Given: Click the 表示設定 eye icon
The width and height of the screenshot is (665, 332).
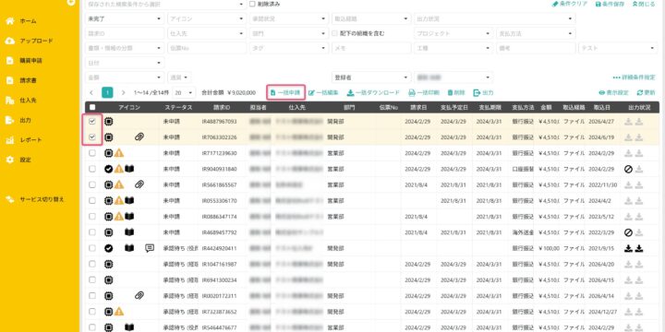Looking at the screenshot, I should [x=601, y=93].
